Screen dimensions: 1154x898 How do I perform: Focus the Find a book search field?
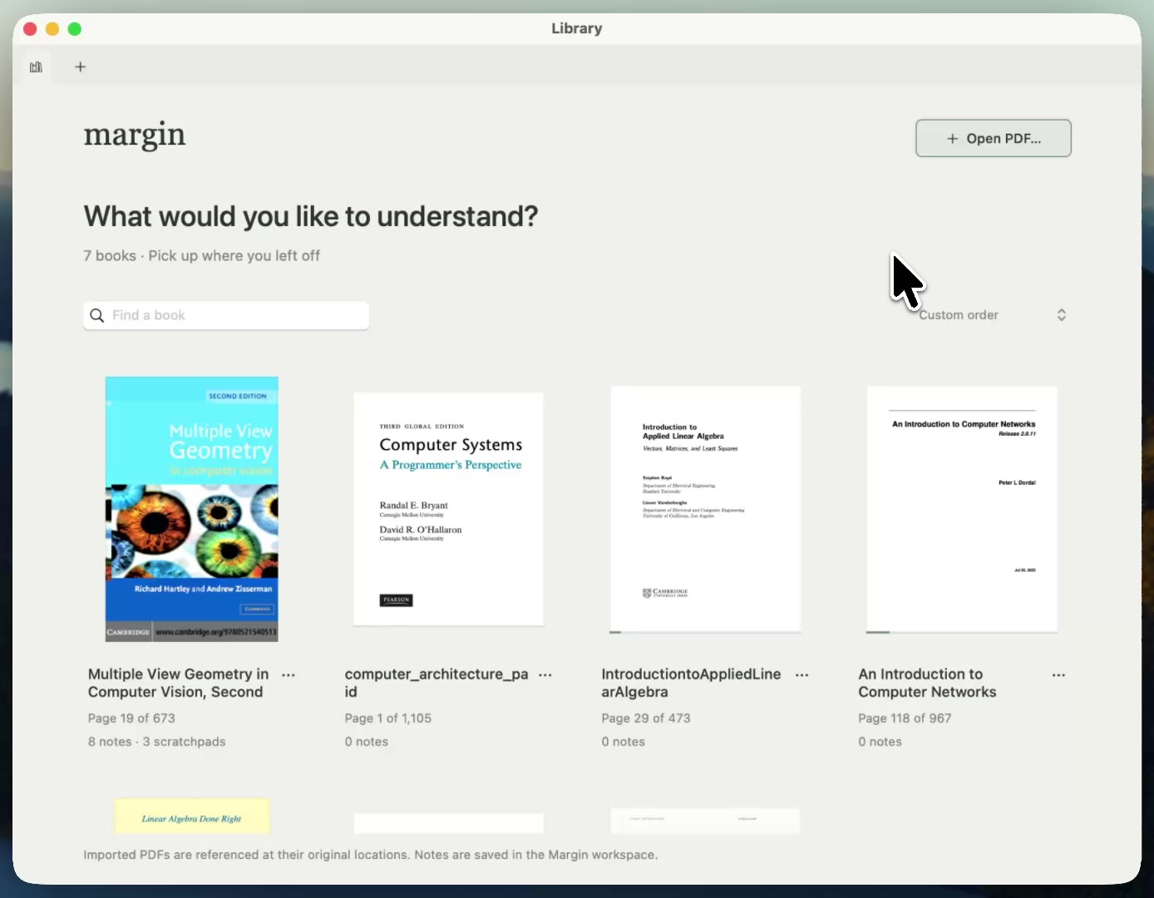[226, 315]
